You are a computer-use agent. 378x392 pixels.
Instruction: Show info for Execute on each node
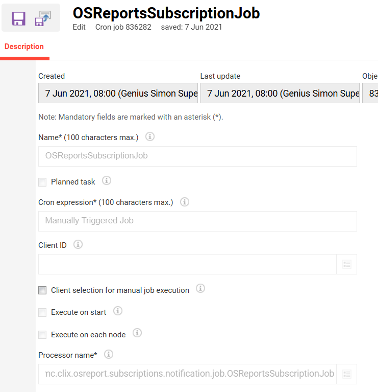pos(137,333)
